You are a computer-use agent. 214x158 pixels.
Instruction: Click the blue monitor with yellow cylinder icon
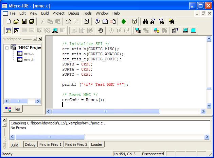click(x=157, y=30)
